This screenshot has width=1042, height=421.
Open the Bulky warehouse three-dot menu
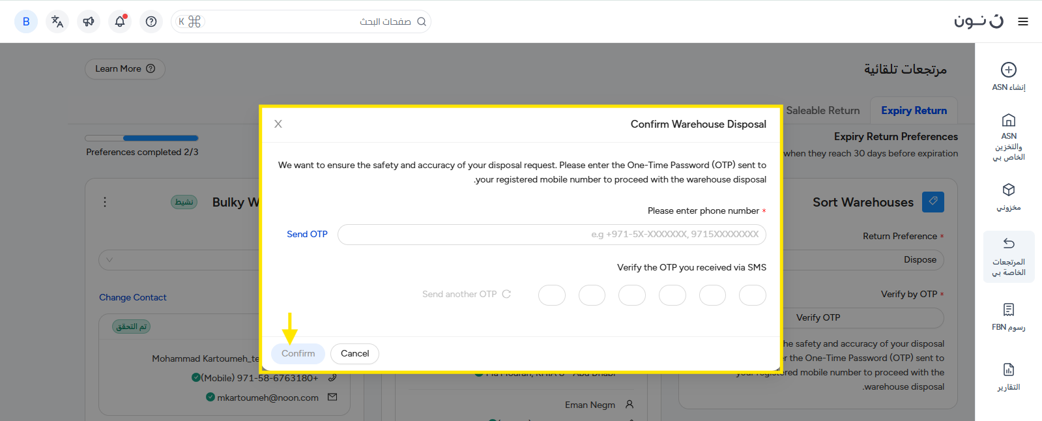[x=105, y=202]
